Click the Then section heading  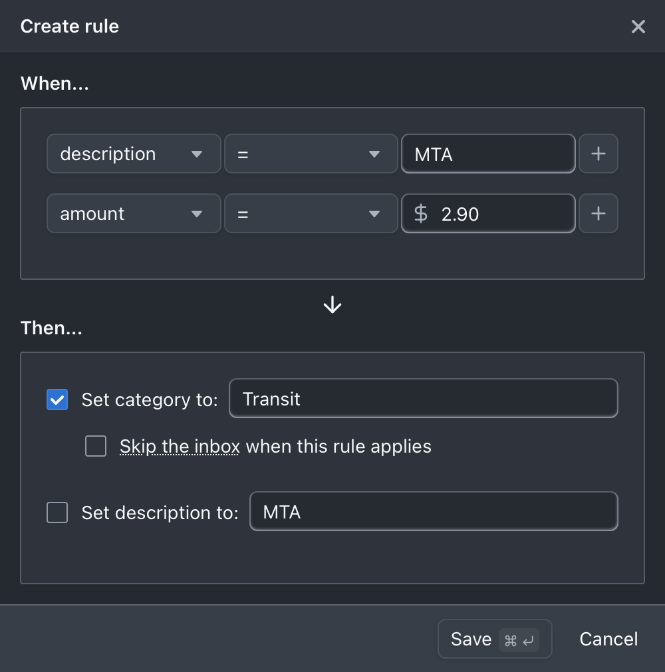[51, 328]
